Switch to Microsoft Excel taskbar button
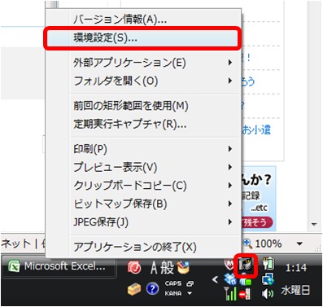This screenshot has height=307, width=323. [59, 266]
